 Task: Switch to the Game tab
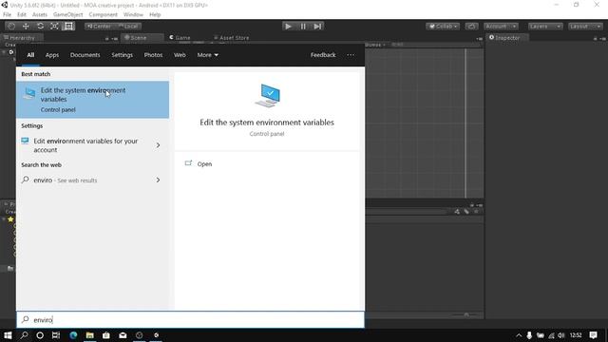180,38
